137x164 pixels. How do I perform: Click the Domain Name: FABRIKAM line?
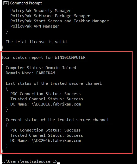tap(30, 73)
